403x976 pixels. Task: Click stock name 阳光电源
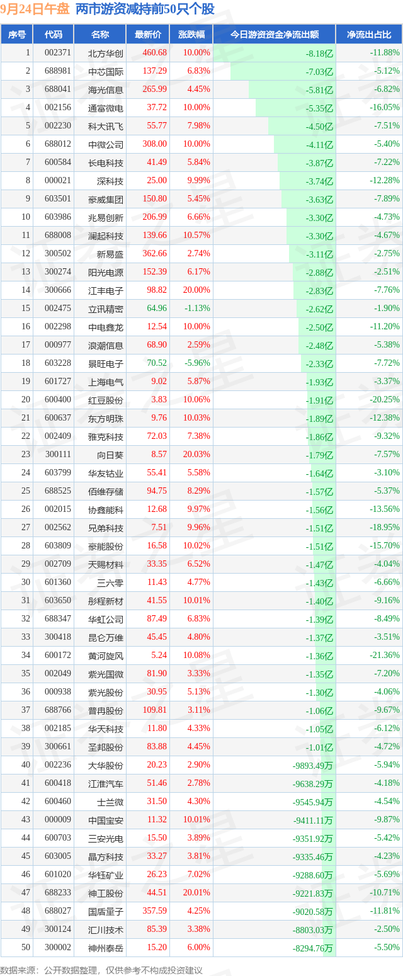pos(106,272)
